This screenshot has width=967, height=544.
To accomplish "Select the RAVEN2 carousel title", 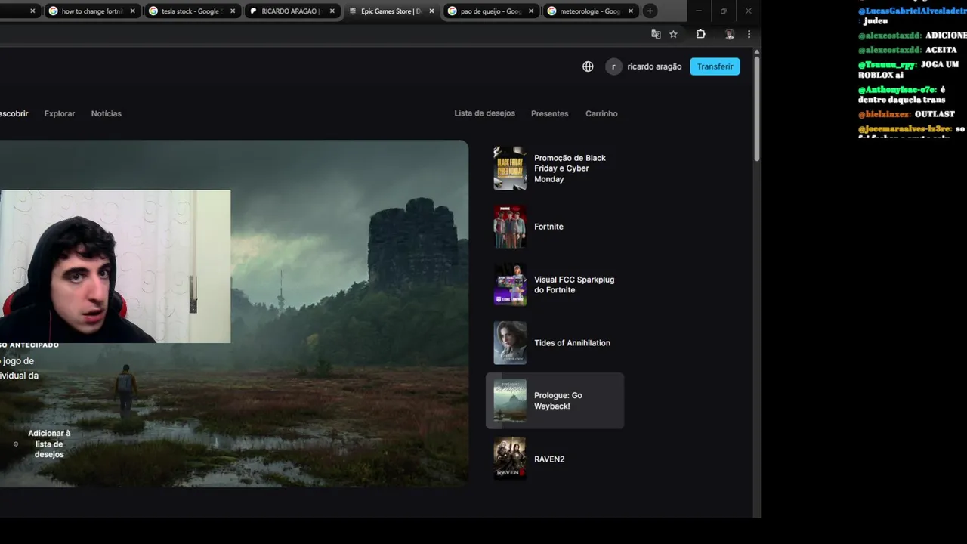I will (x=549, y=459).
